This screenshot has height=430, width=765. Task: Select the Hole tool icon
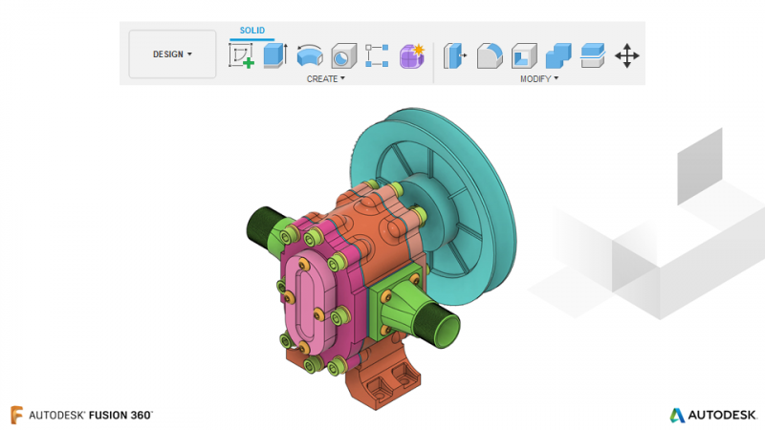(x=344, y=55)
